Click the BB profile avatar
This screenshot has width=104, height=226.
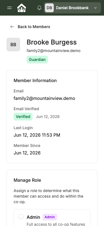point(13,45)
